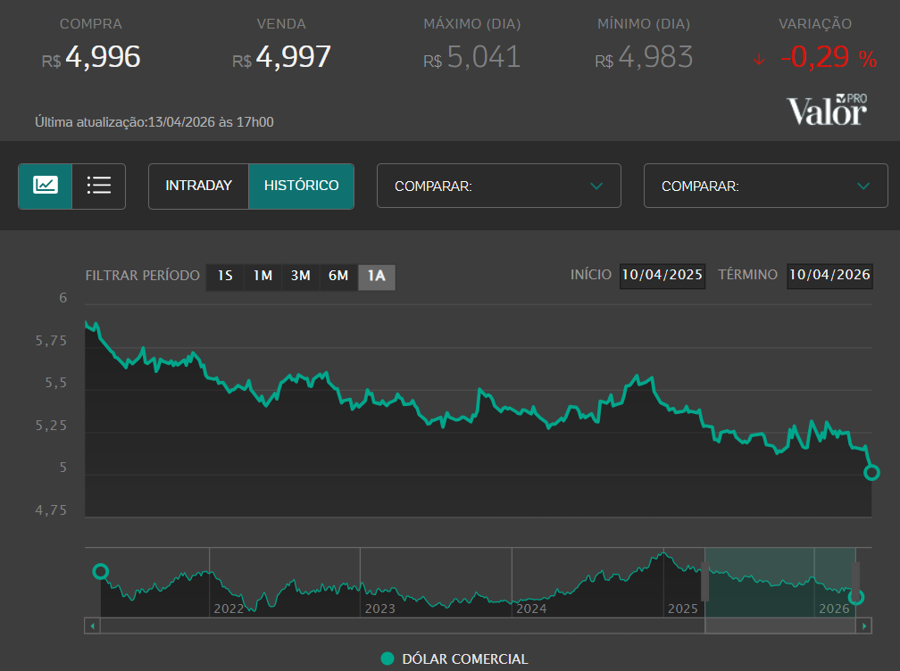Open the first Comparar dropdown

coord(499,186)
